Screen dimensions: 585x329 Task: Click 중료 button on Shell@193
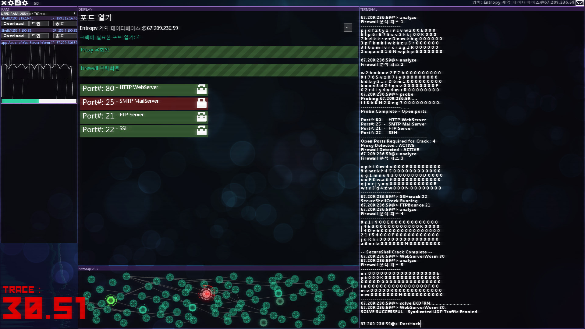(x=60, y=23)
